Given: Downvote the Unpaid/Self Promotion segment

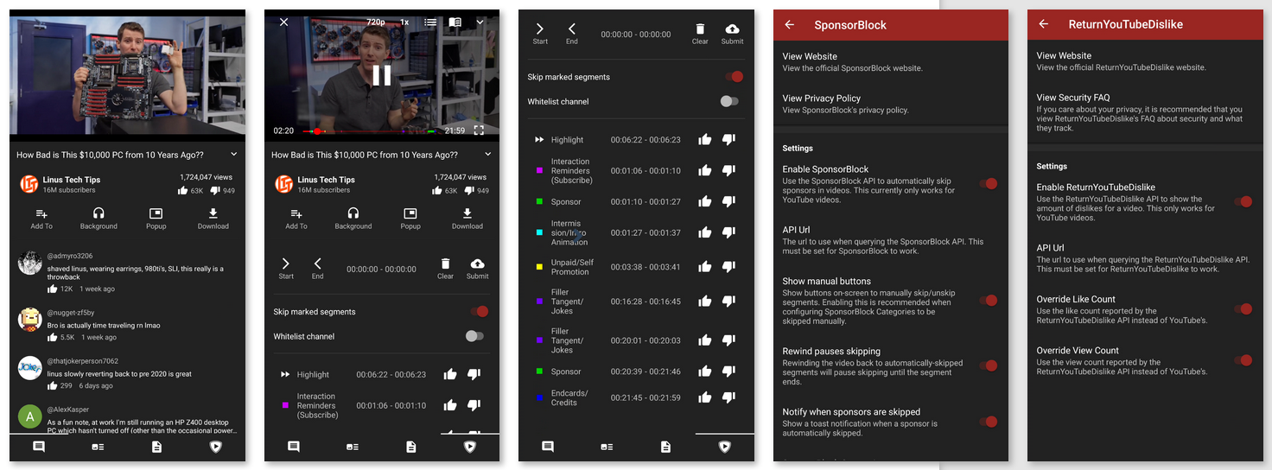Looking at the screenshot, I should point(728,266).
